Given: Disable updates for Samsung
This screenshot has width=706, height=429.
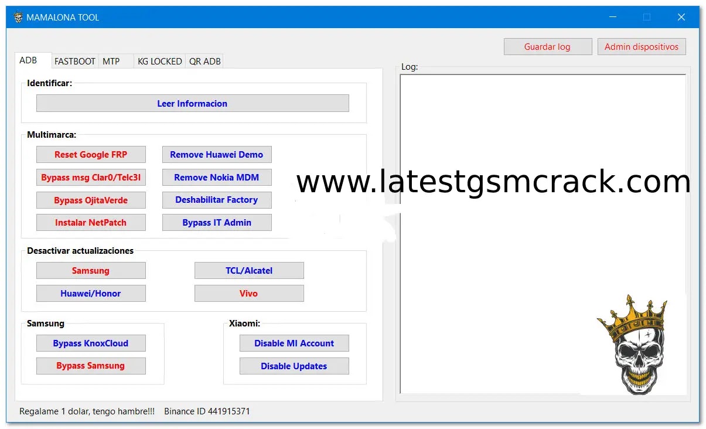Looking at the screenshot, I should pyautogui.click(x=91, y=271).
